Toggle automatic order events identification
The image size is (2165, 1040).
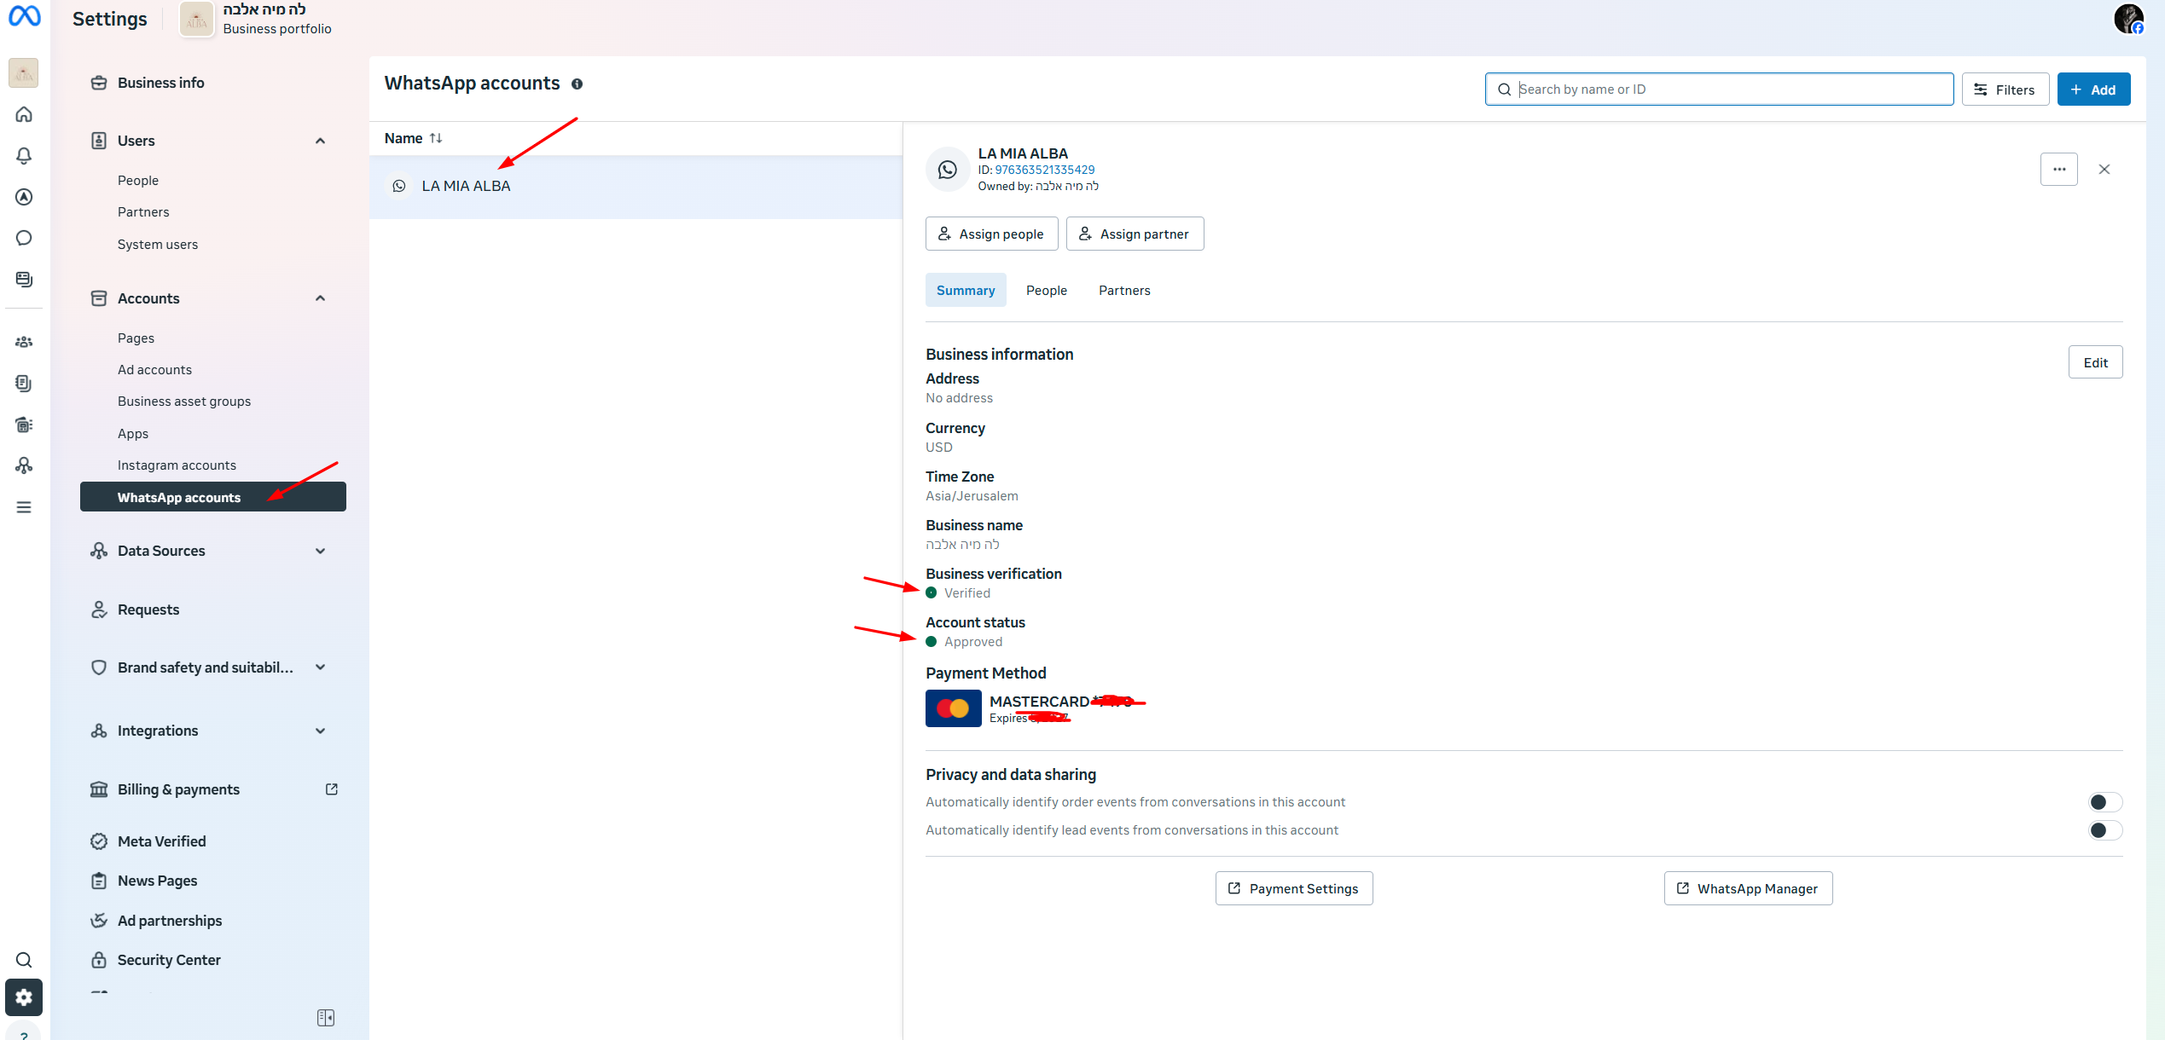click(2104, 802)
